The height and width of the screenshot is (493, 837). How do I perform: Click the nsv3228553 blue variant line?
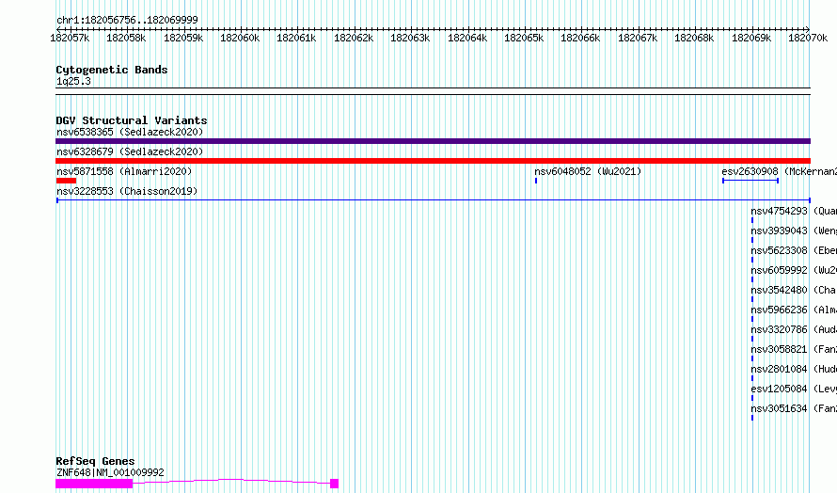pyautogui.click(x=434, y=200)
